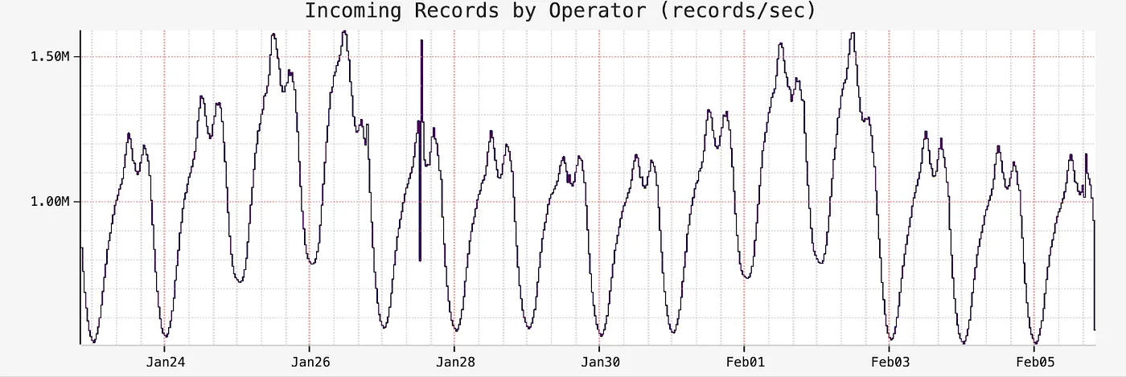
Task: Click the line trough at Jan24
Action: click(x=165, y=335)
